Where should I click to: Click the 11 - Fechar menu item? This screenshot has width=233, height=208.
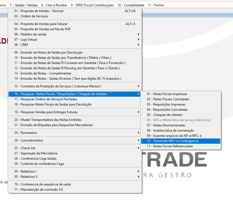coord(156,5)
